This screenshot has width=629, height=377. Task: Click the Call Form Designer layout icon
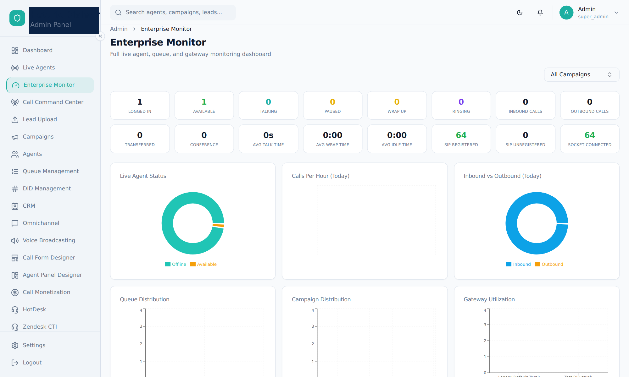tap(15, 258)
